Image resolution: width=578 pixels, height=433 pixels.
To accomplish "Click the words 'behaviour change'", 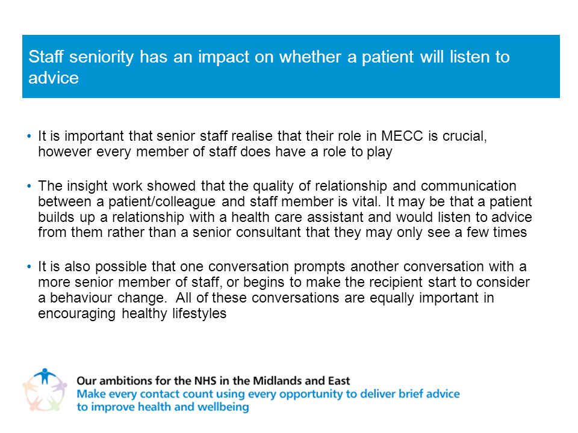I will point(108,298).
